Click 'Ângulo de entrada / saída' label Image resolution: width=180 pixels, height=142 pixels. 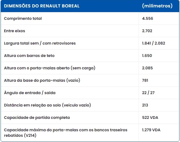[29, 93]
